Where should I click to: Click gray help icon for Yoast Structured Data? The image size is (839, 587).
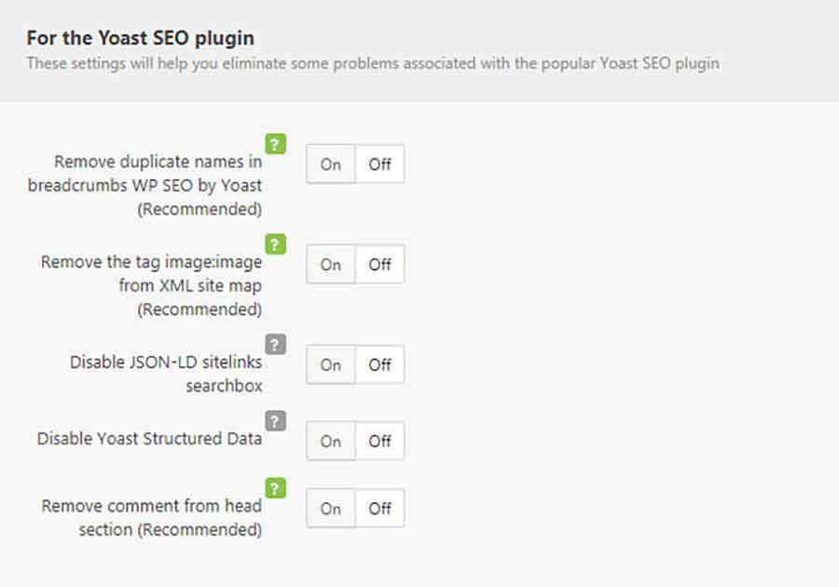pos(276,421)
